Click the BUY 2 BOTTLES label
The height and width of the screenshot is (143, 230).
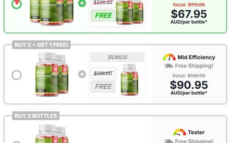[36, 116]
